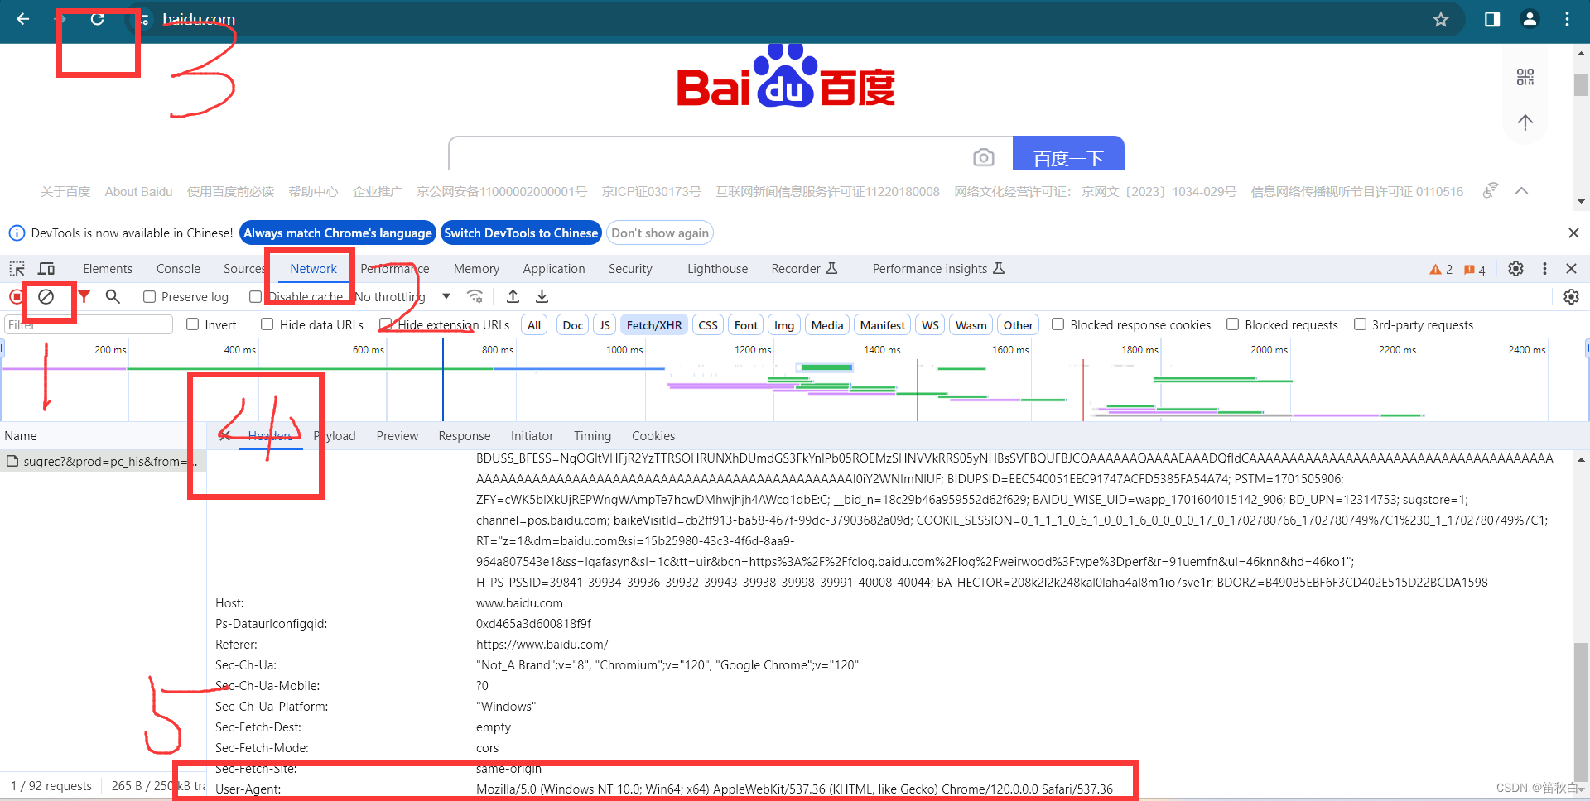Show the Preview tab of request
The height and width of the screenshot is (801, 1590).
click(397, 436)
